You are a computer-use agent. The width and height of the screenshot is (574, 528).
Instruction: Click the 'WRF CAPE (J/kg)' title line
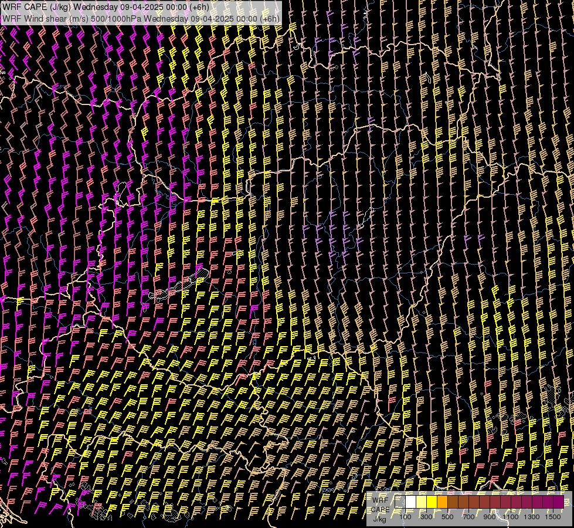(106, 7)
